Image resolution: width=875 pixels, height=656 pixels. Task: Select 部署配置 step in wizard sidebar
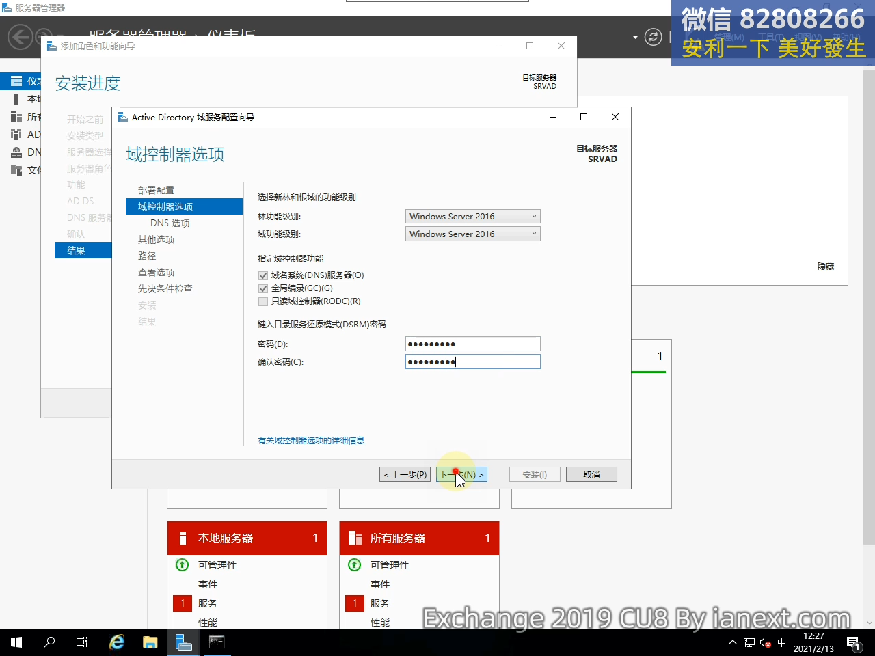(156, 191)
